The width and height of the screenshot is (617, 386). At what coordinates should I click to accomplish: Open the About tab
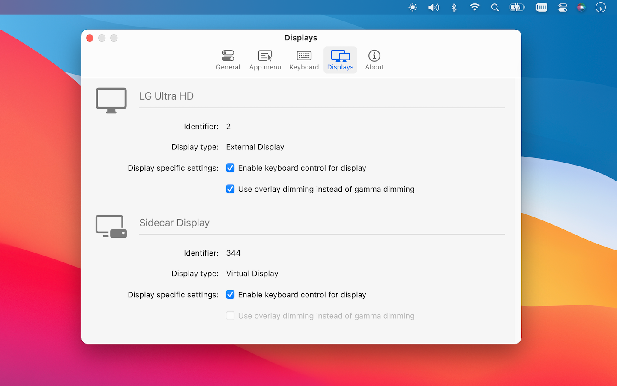click(x=374, y=60)
